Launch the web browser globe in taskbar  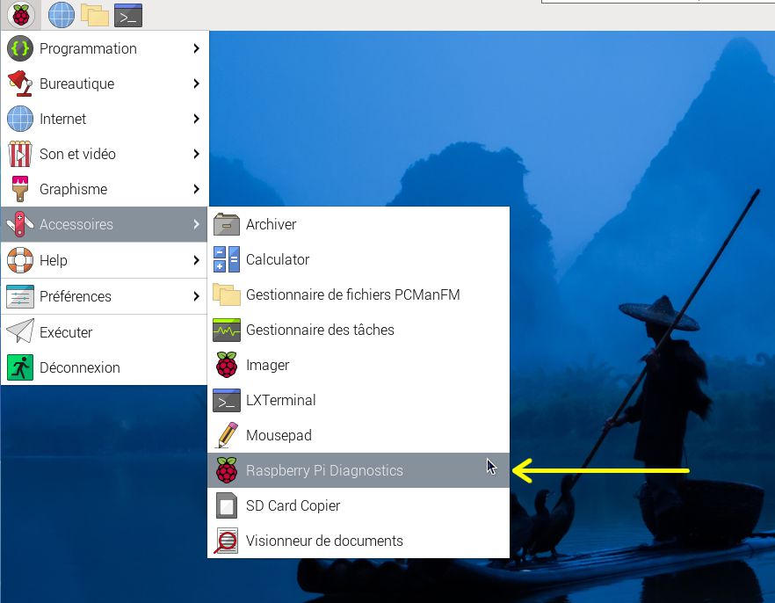click(x=62, y=15)
